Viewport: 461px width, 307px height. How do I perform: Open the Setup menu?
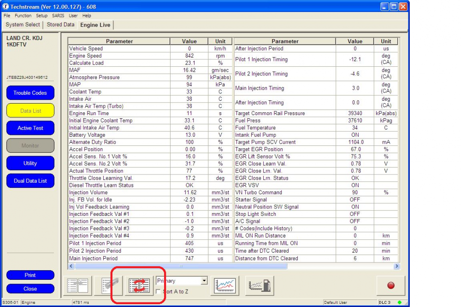click(x=41, y=16)
